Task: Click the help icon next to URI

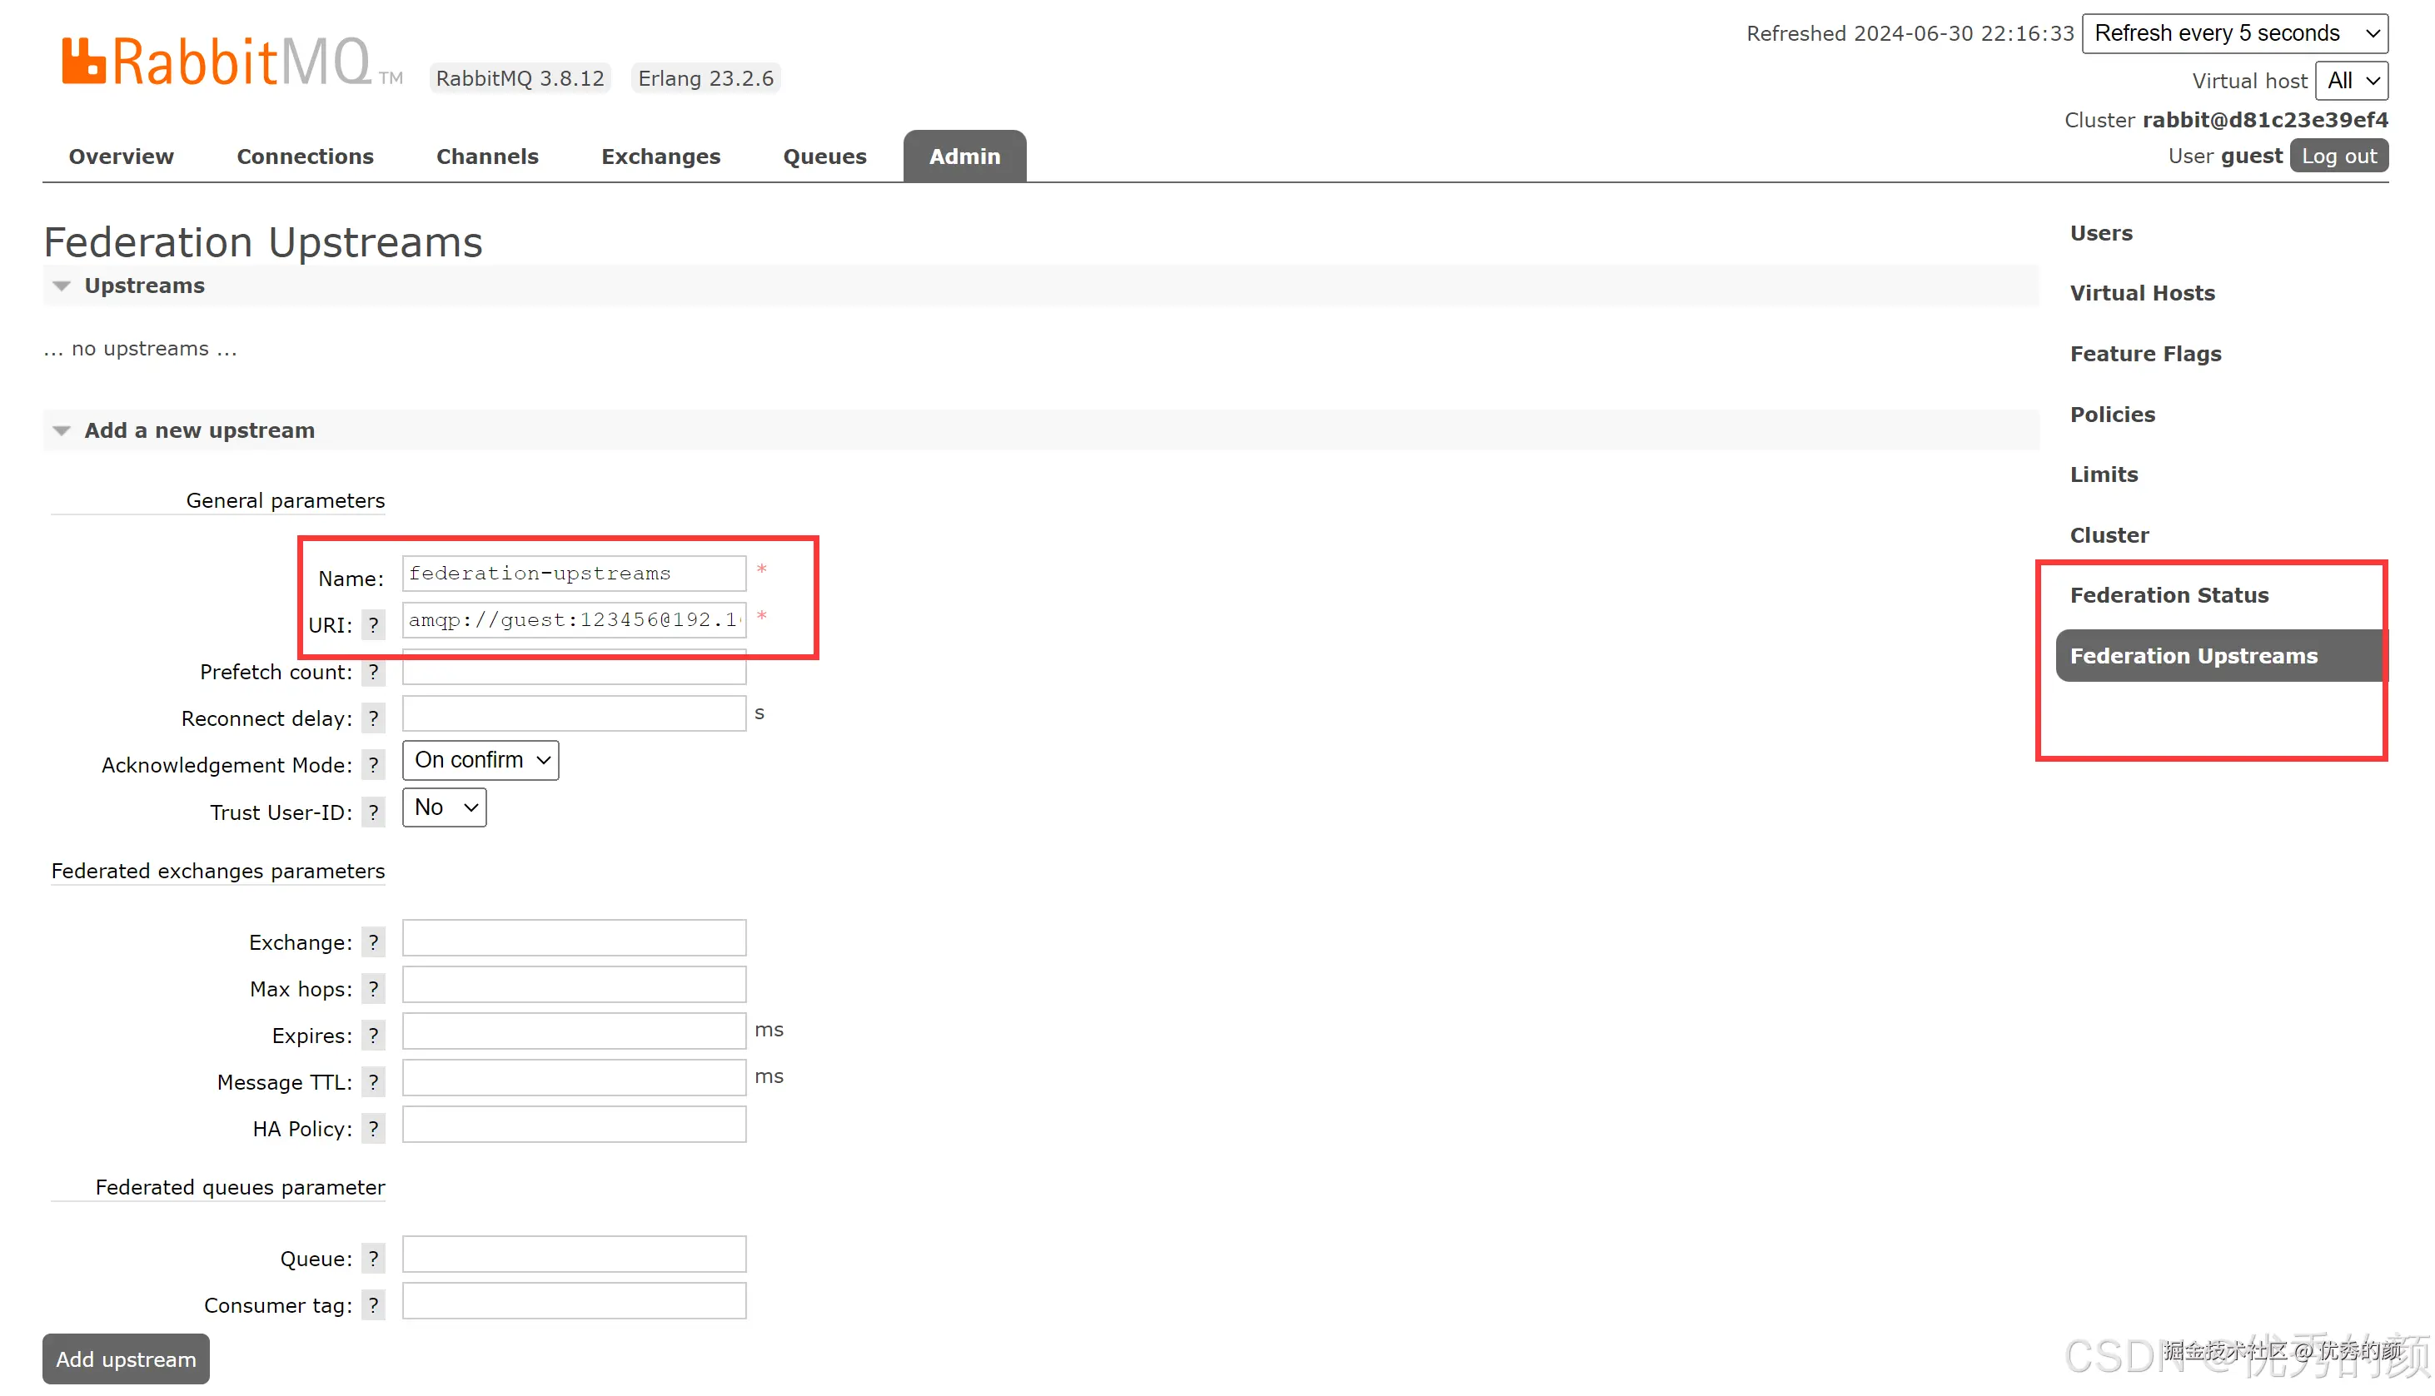Action: [x=373, y=625]
